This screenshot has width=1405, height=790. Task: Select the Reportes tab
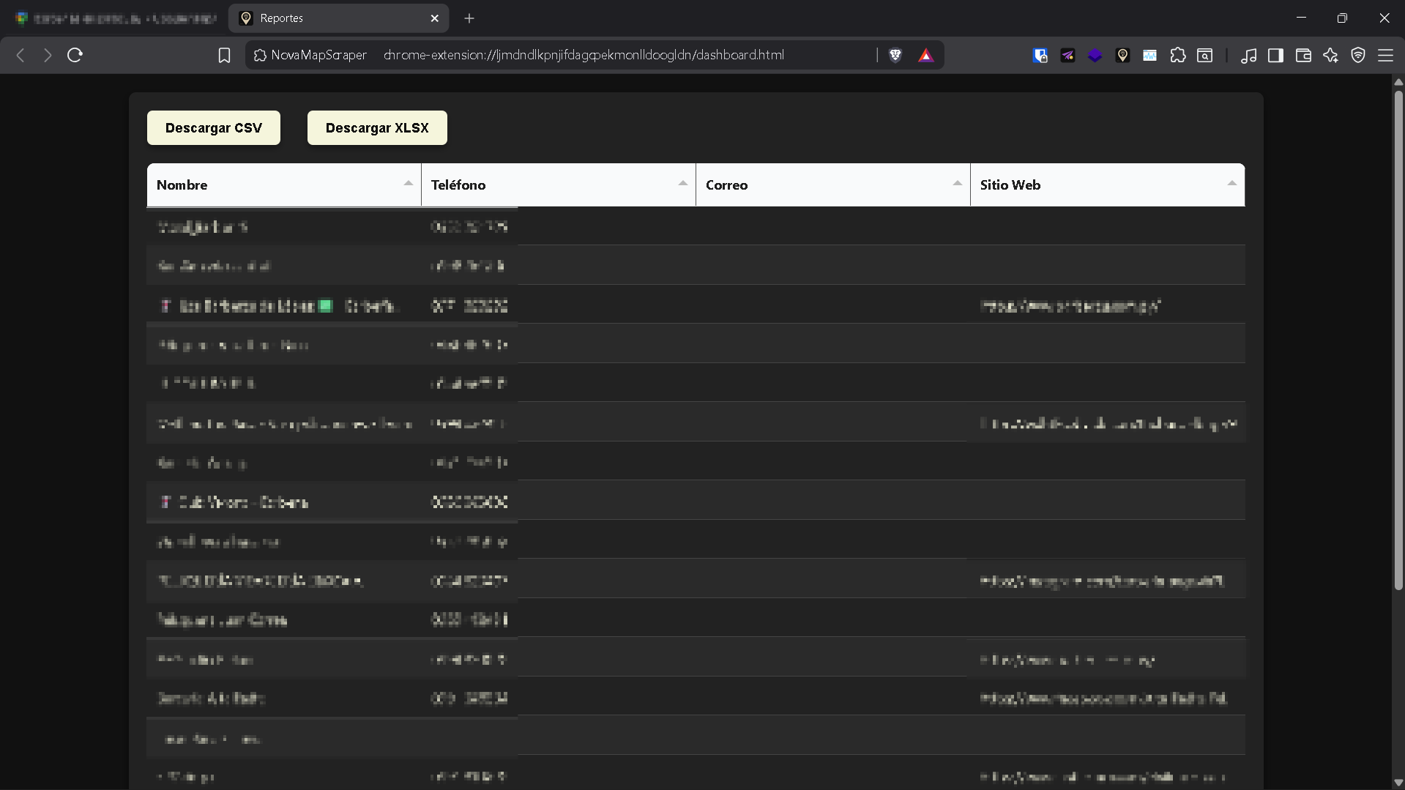pyautogui.click(x=329, y=18)
